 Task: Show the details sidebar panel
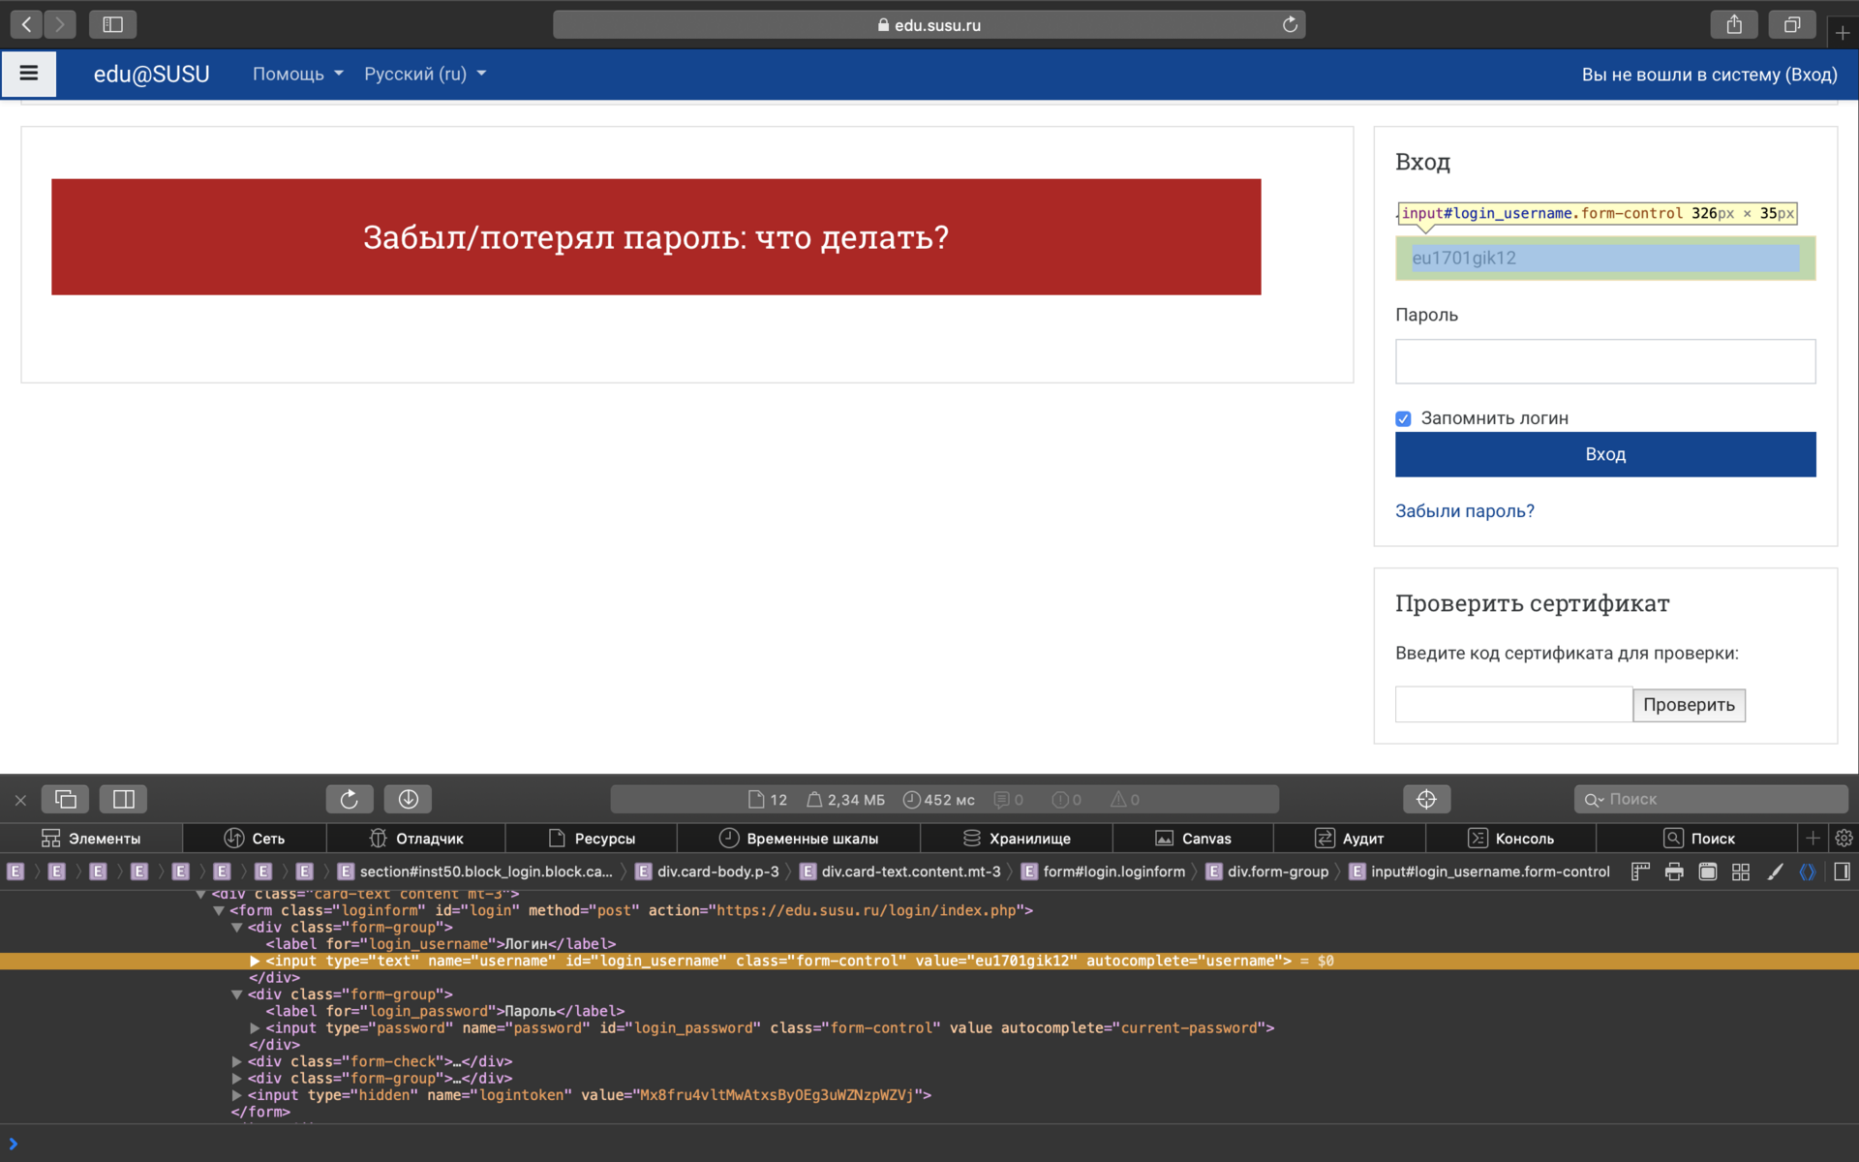(x=1842, y=871)
